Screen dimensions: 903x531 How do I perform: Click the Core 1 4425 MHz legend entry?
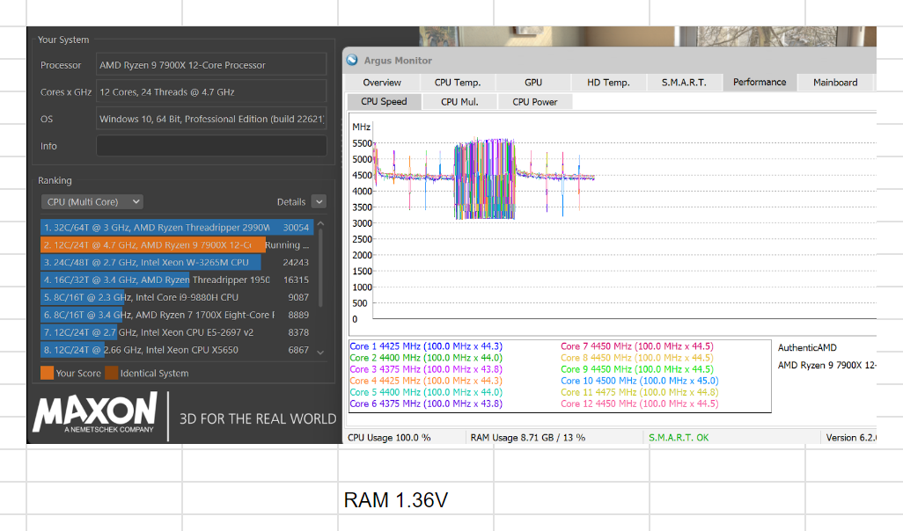click(426, 346)
